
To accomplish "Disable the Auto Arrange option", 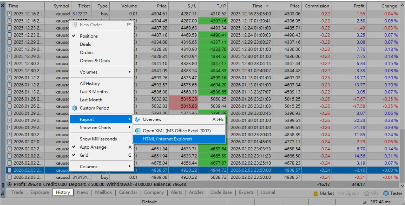I will click(93, 147).
